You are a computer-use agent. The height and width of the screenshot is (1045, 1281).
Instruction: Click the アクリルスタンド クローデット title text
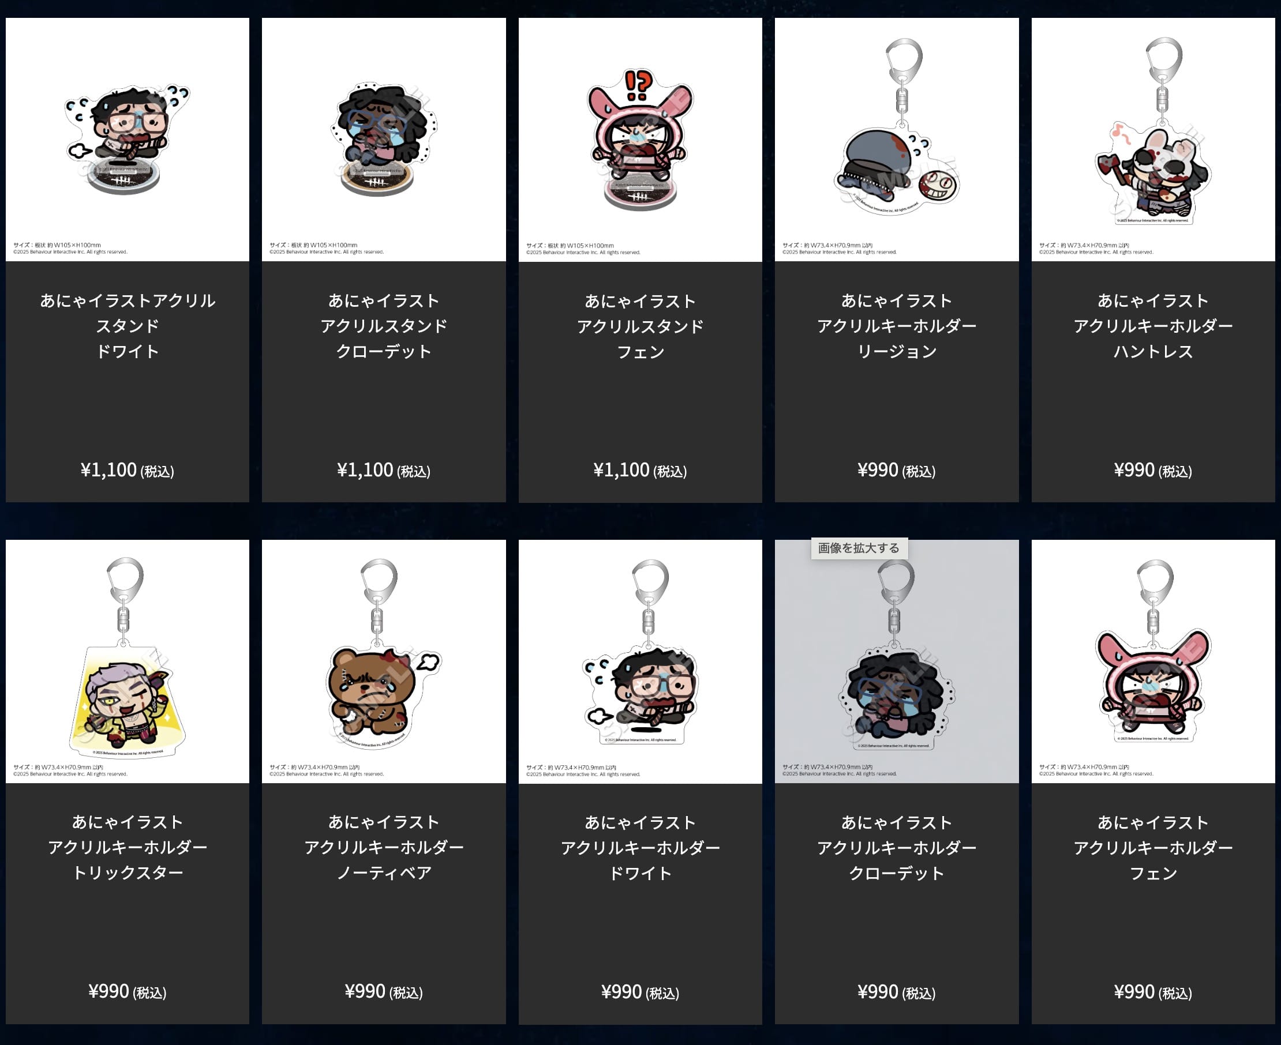coord(384,326)
